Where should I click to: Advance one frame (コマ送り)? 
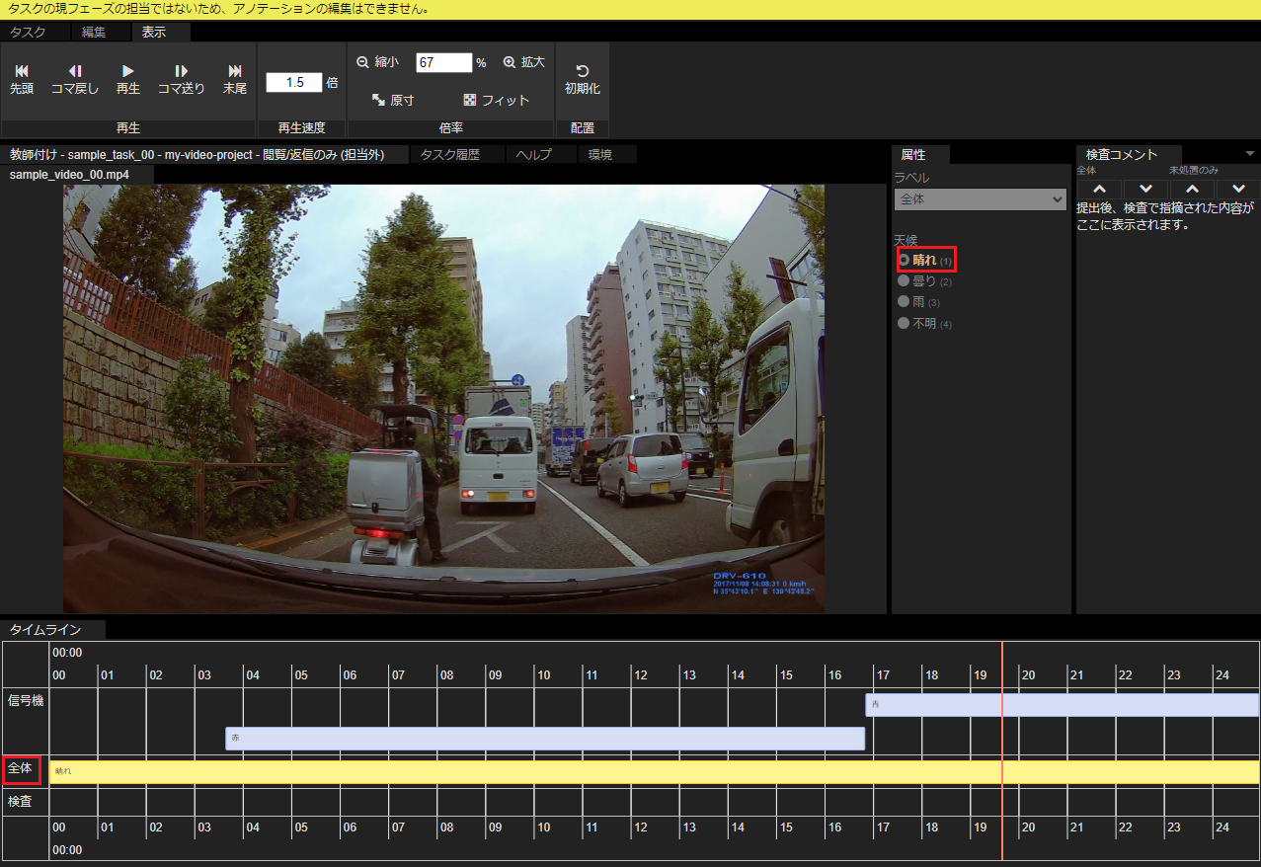coord(182,79)
